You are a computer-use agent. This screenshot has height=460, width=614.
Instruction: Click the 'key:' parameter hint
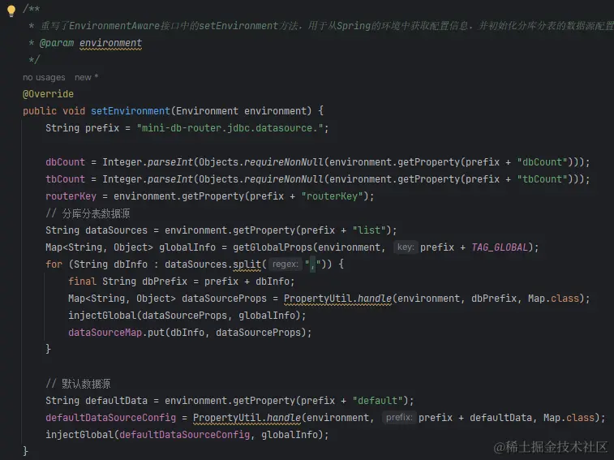(x=406, y=247)
